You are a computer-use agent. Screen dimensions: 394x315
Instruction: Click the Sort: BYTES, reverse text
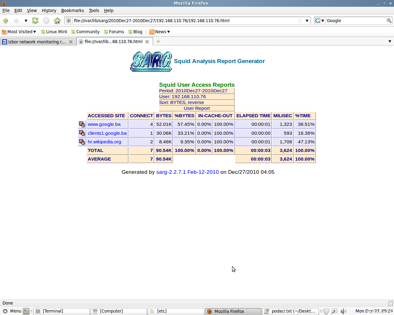pos(181,102)
